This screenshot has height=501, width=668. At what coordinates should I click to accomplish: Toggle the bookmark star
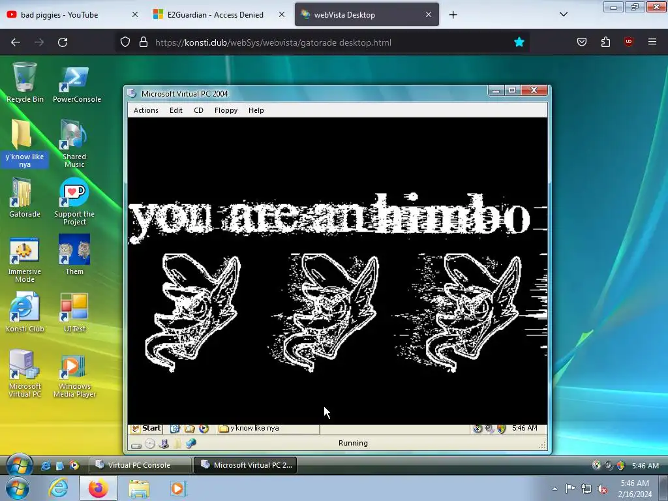click(519, 42)
